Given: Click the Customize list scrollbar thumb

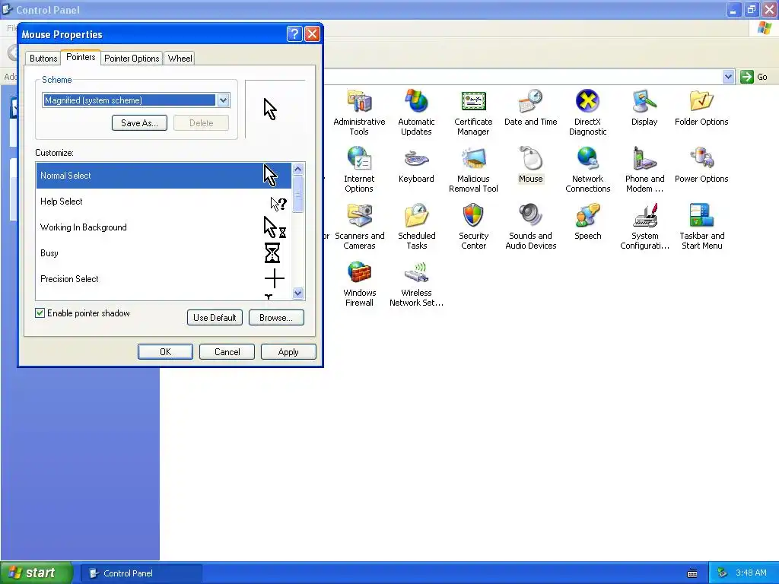Looking at the screenshot, I should click(x=297, y=194).
